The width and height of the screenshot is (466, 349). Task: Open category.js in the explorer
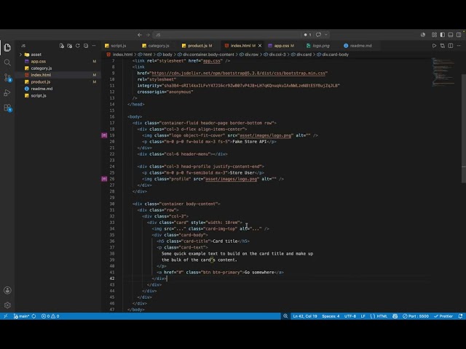(42, 68)
